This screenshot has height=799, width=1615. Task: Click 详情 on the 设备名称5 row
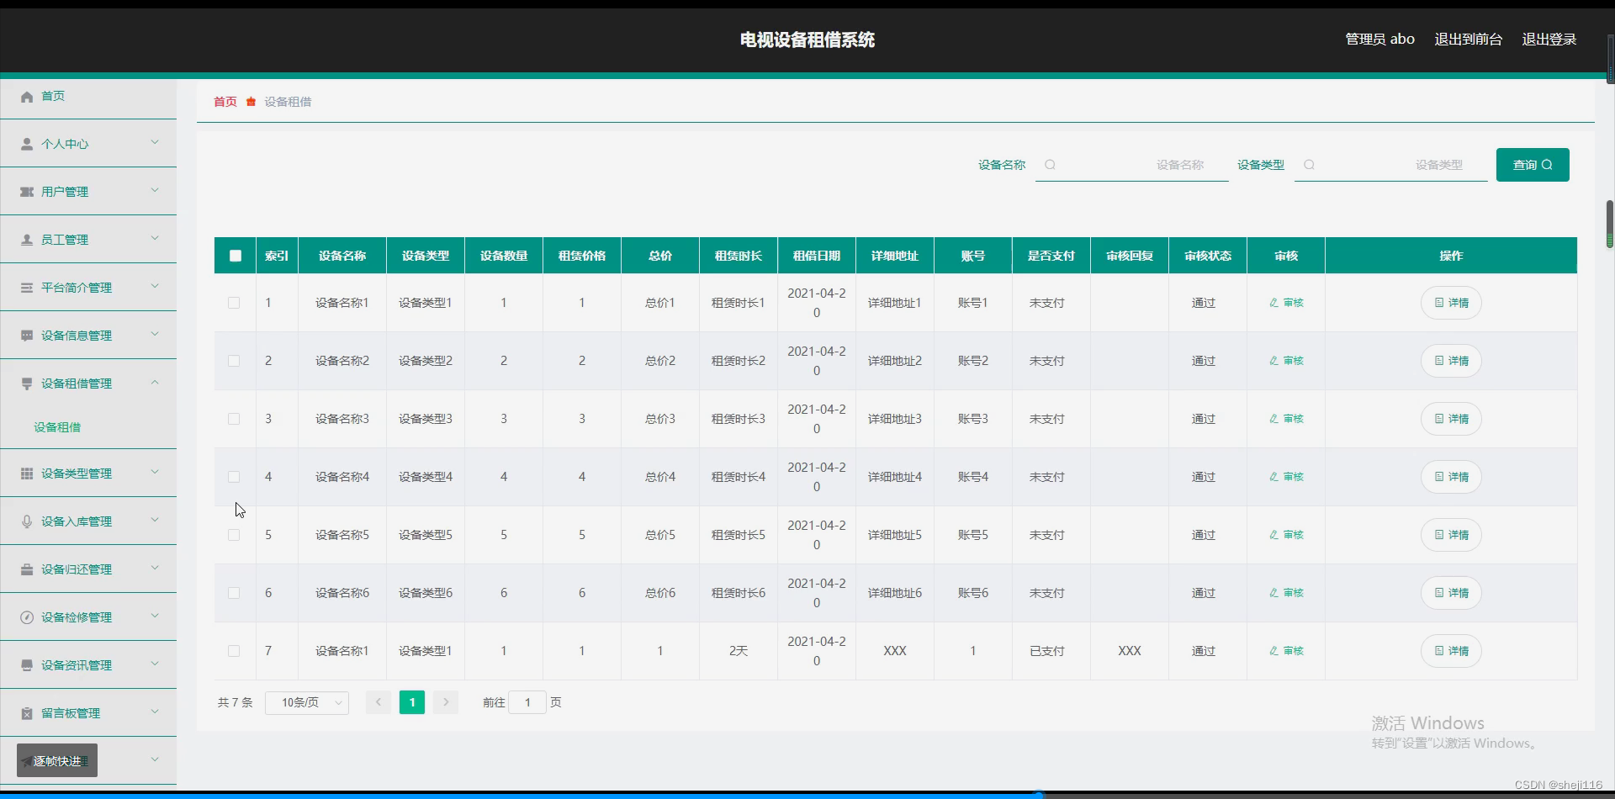pyautogui.click(x=1450, y=534)
